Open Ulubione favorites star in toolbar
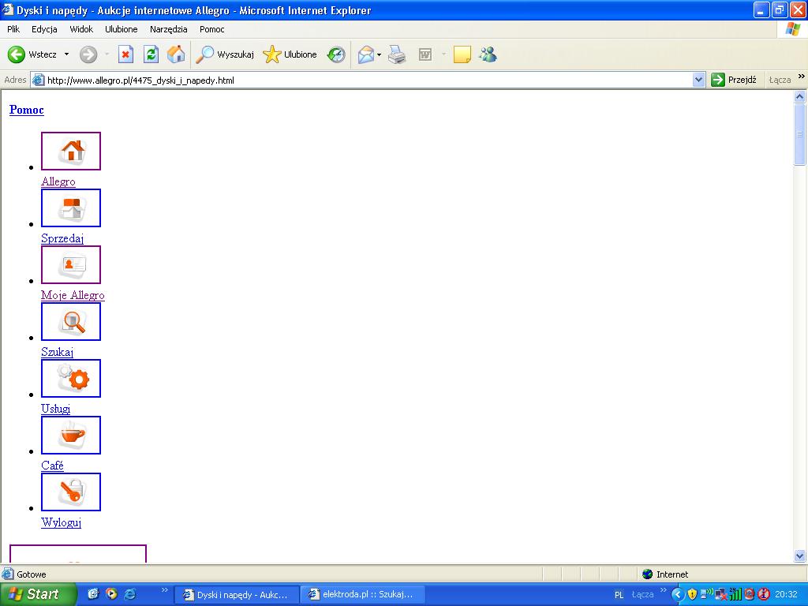 pos(290,54)
